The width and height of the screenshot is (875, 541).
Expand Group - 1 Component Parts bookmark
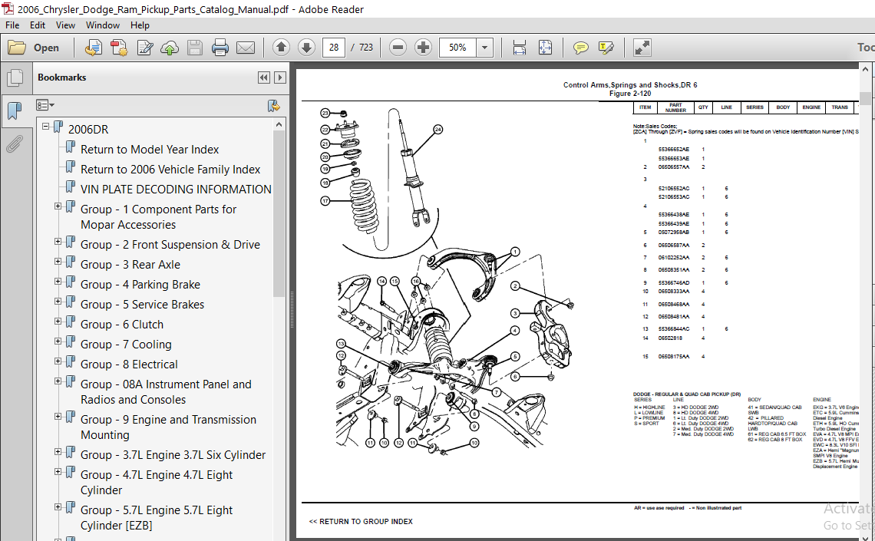click(x=58, y=206)
